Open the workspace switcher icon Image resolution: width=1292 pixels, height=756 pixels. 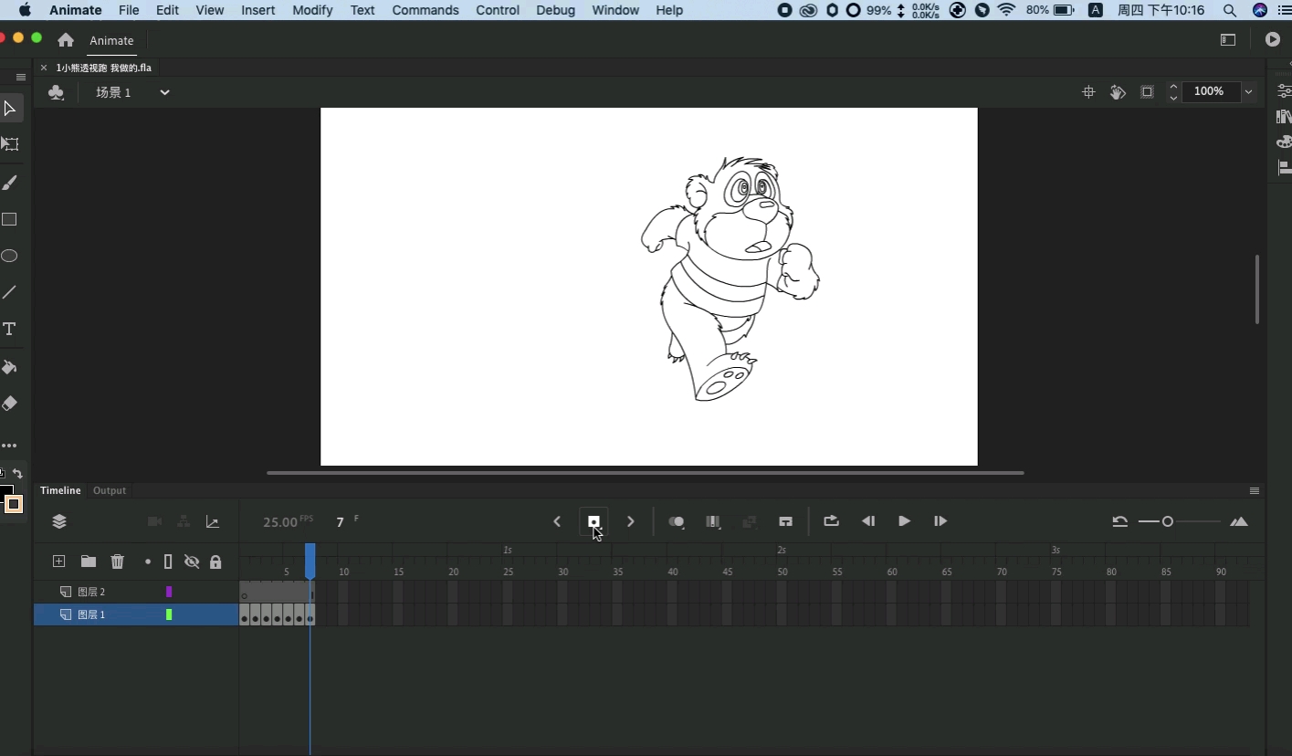click(1228, 39)
